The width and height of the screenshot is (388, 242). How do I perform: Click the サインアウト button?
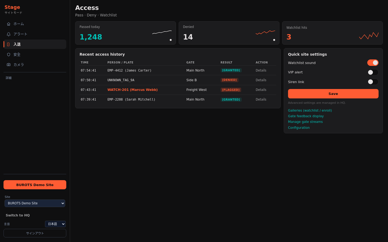point(35,233)
